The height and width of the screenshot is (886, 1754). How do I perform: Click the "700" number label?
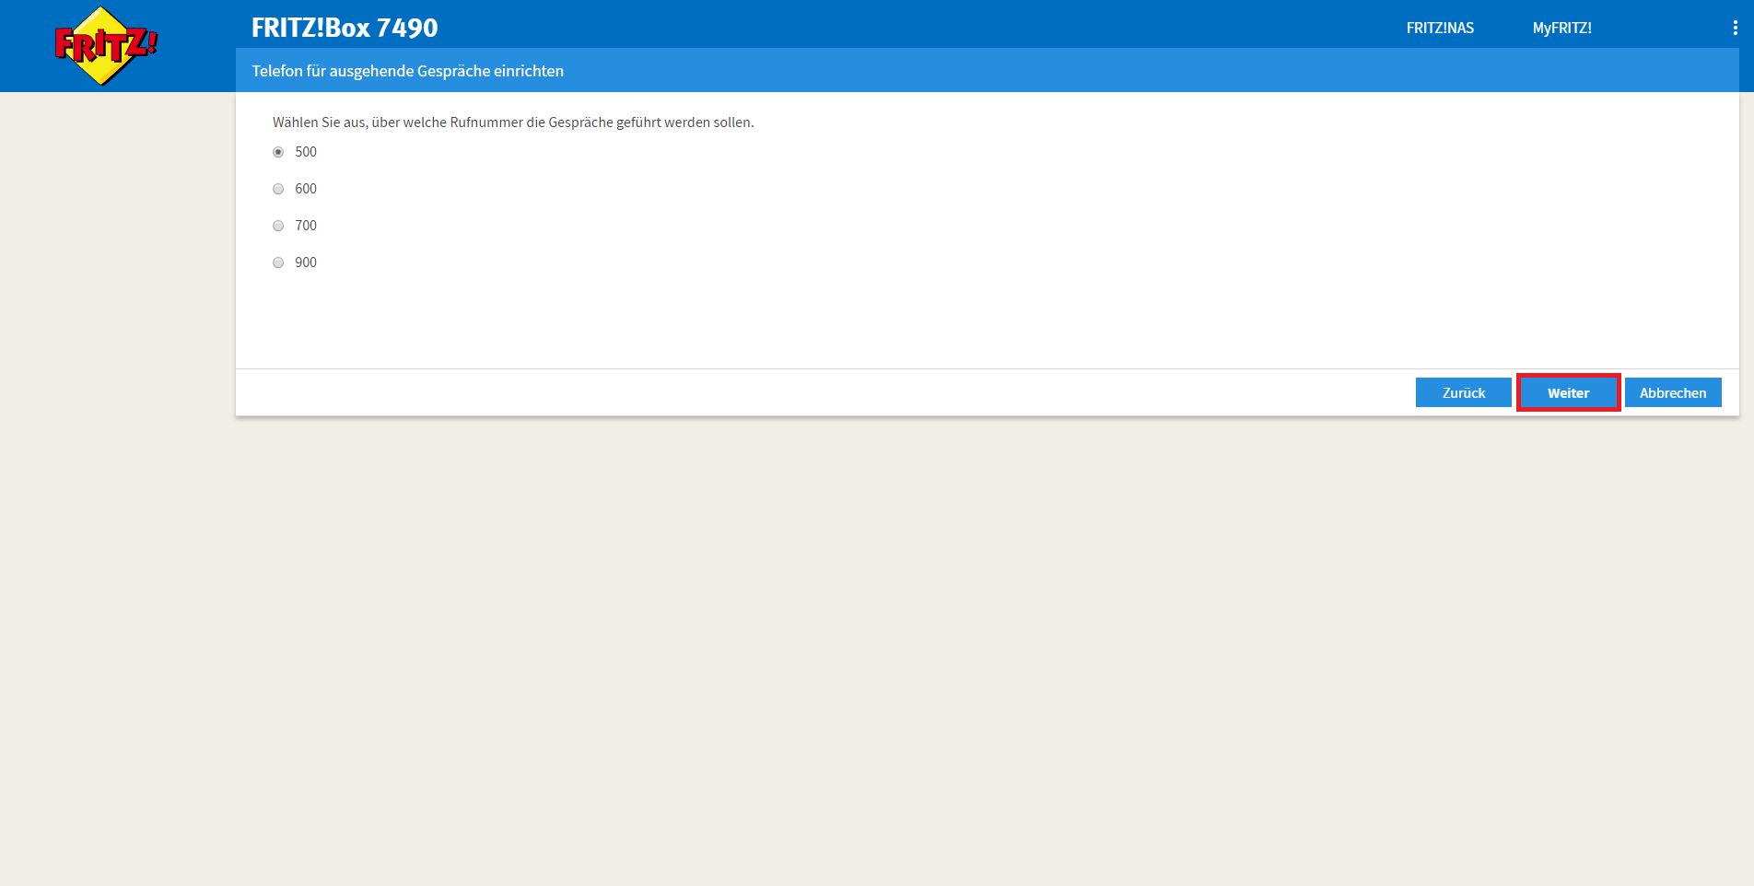click(x=306, y=226)
